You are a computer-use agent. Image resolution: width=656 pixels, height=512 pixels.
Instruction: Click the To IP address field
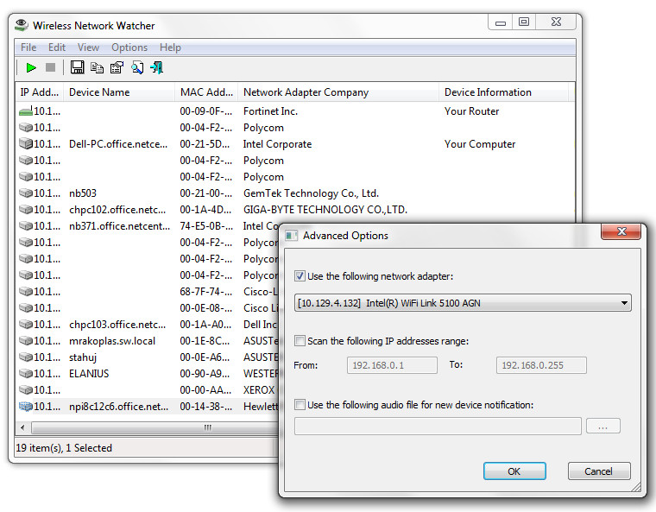coord(541,365)
